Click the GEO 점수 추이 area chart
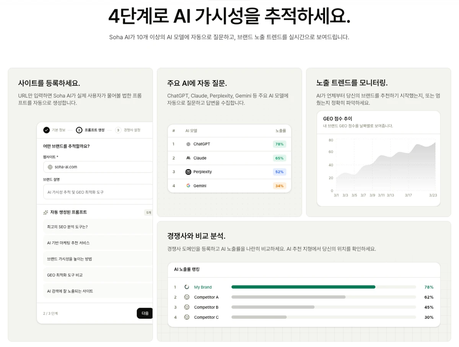 click(385, 166)
